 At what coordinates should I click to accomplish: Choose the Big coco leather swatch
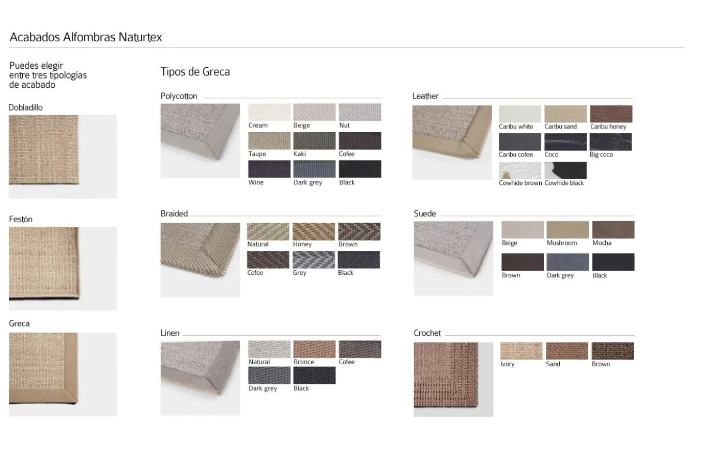pos(610,142)
